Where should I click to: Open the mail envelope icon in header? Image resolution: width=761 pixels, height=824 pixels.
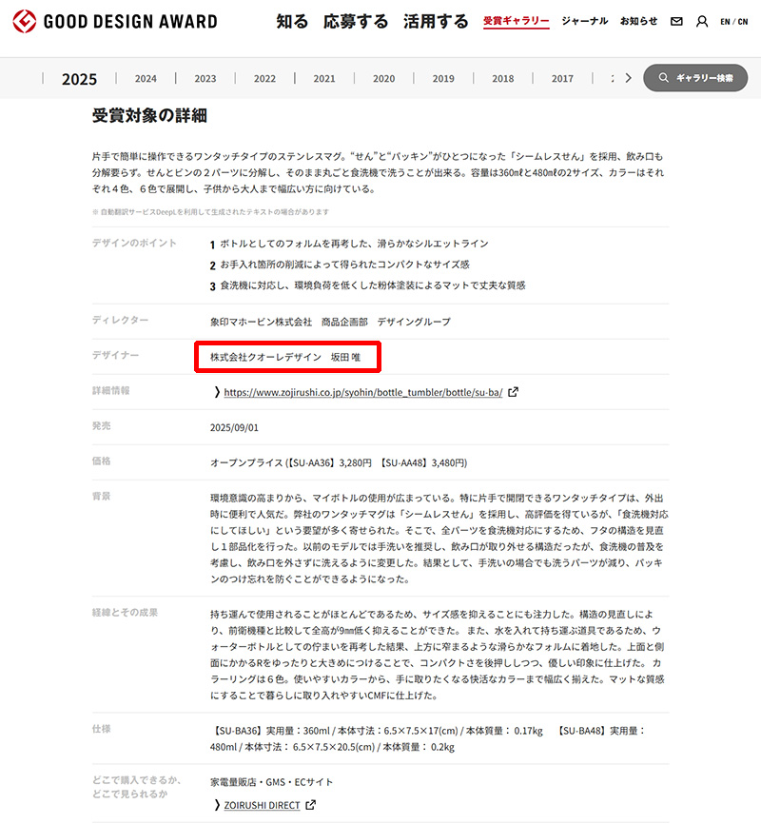click(676, 21)
